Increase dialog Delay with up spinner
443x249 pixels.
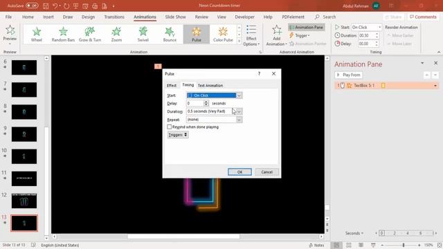click(x=206, y=102)
